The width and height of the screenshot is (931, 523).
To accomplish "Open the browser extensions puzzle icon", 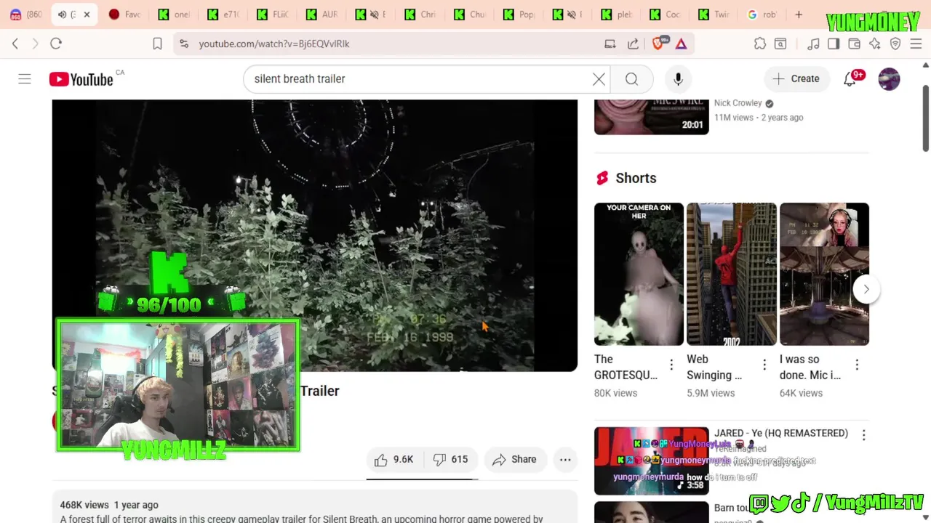I will (760, 44).
